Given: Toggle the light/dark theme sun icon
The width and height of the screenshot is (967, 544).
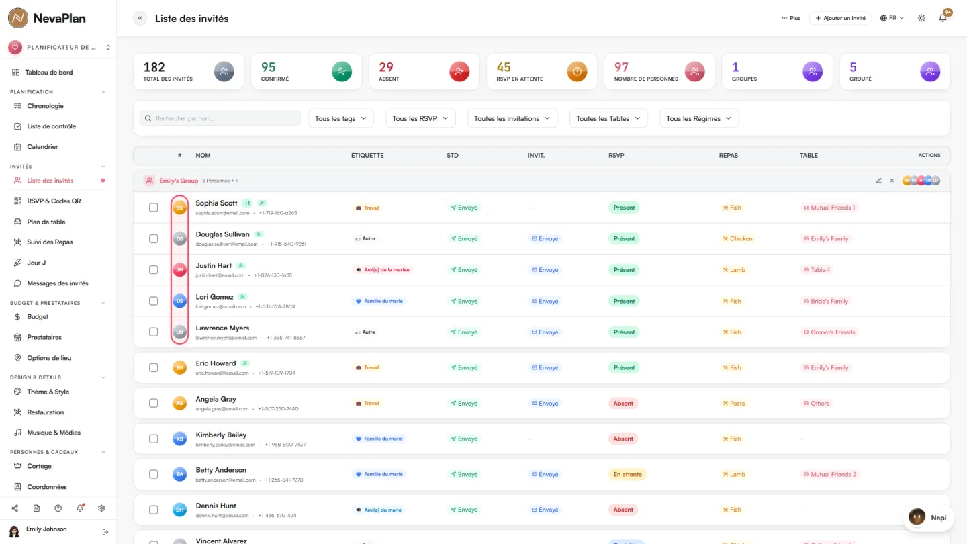Looking at the screenshot, I should pyautogui.click(x=921, y=19).
